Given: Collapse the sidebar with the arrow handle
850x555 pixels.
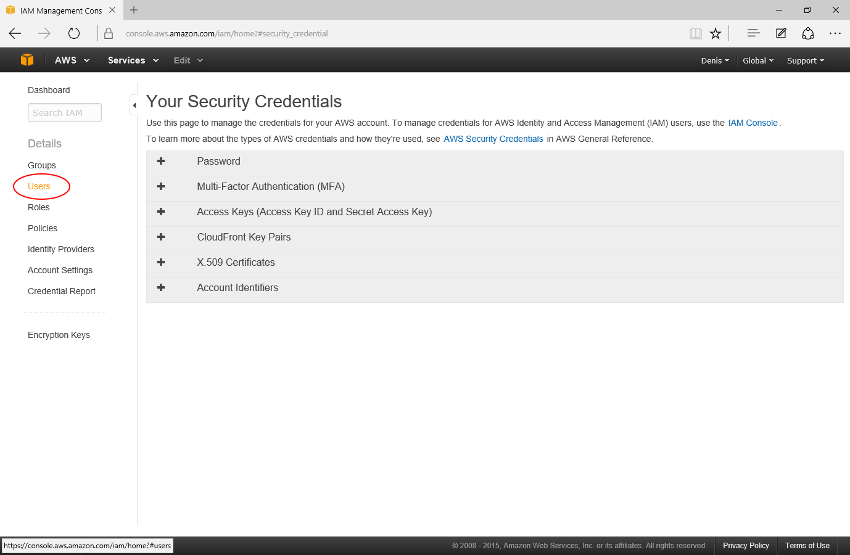Looking at the screenshot, I should [134, 105].
